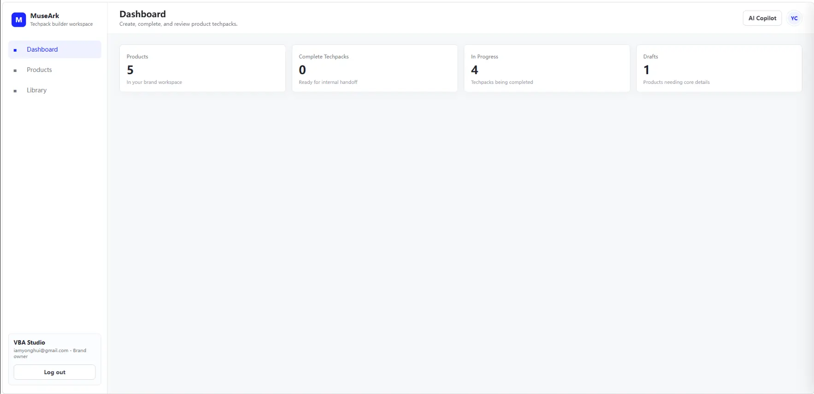The height and width of the screenshot is (394, 814).
Task: Click the VBA Studio workspace name
Action: coord(29,342)
